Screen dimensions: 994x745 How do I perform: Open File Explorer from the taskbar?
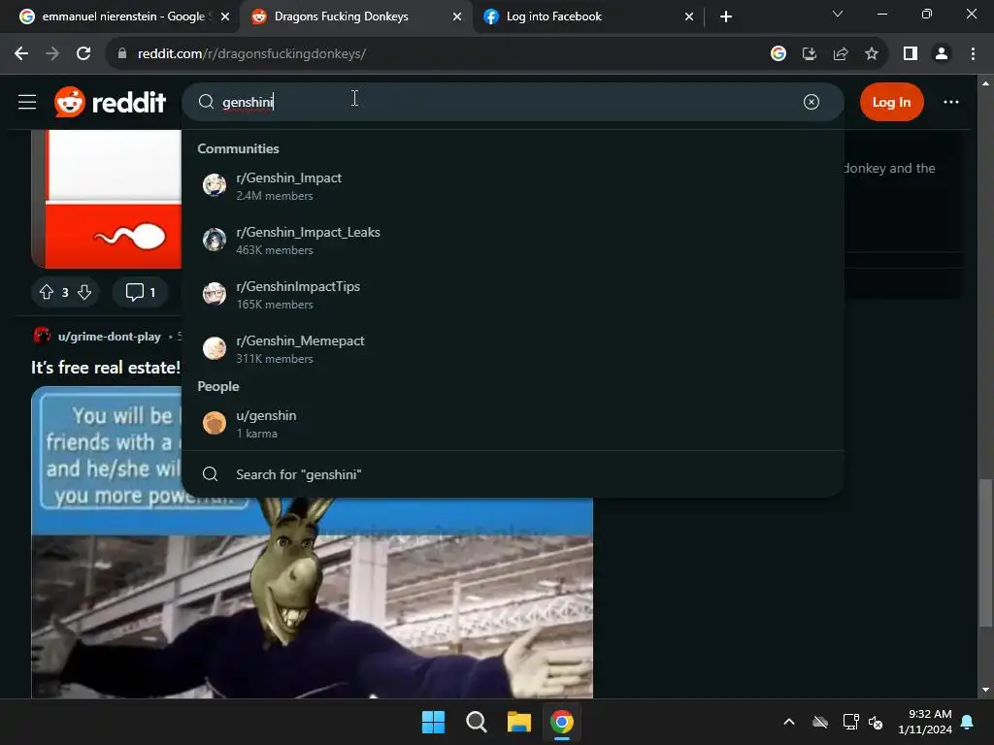(518, 722)
